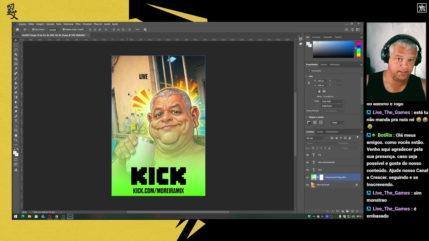Viewport: 429px width, 241px height.
Task: Click inside the color picker field
Action: click(333, 49)
